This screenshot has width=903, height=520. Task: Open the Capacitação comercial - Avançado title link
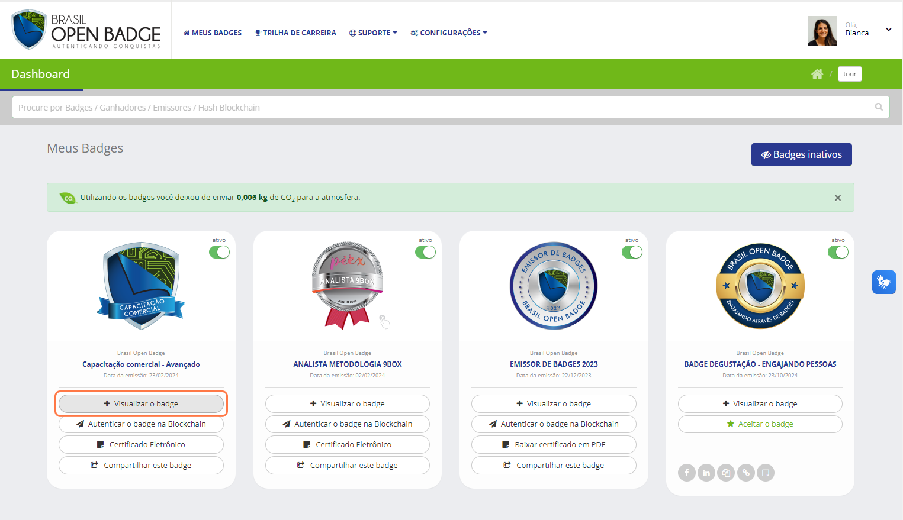pyautogui.click(x=141, y=364)
